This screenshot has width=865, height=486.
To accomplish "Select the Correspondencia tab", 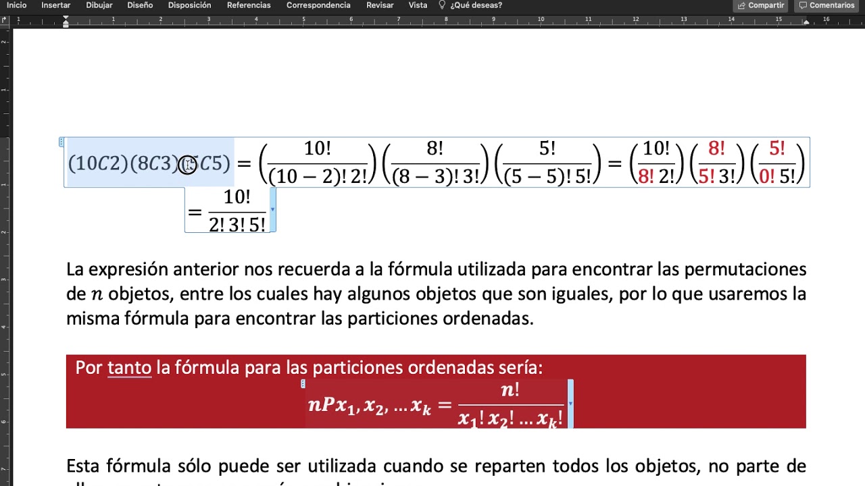I will 318,5.
